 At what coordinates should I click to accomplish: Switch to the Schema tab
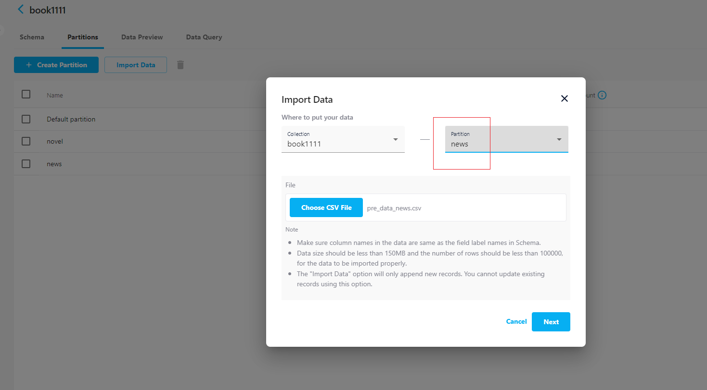32,37
